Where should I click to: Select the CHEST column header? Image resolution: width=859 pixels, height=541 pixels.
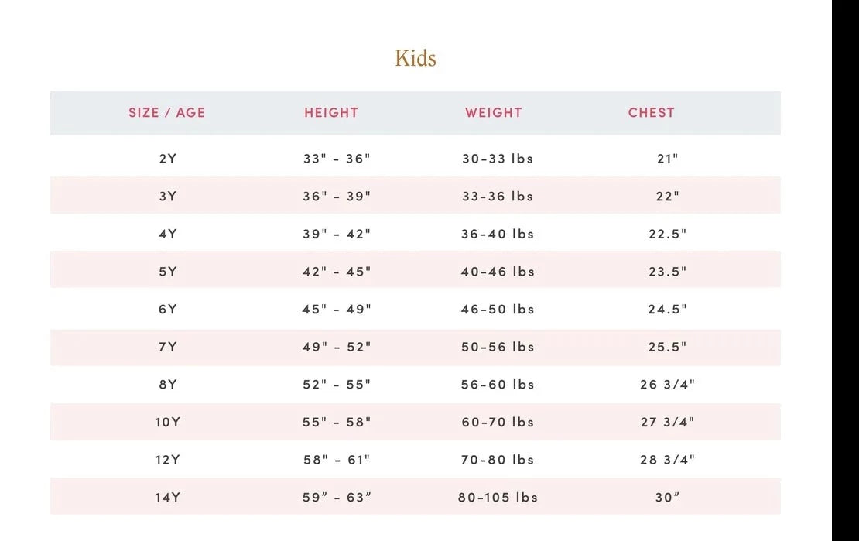pyautogui.click(x=652, y=112)
